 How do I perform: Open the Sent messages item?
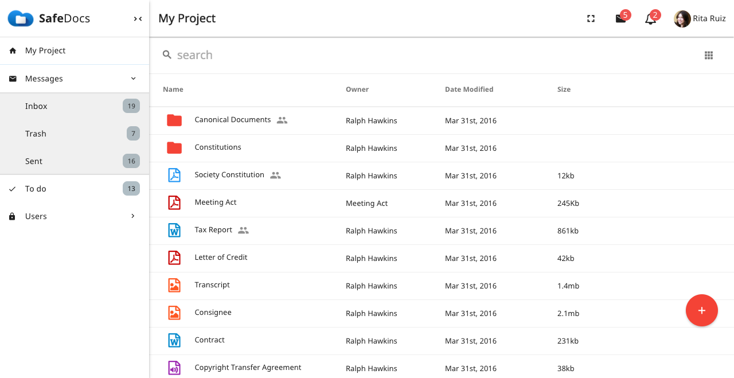point(75,161)
